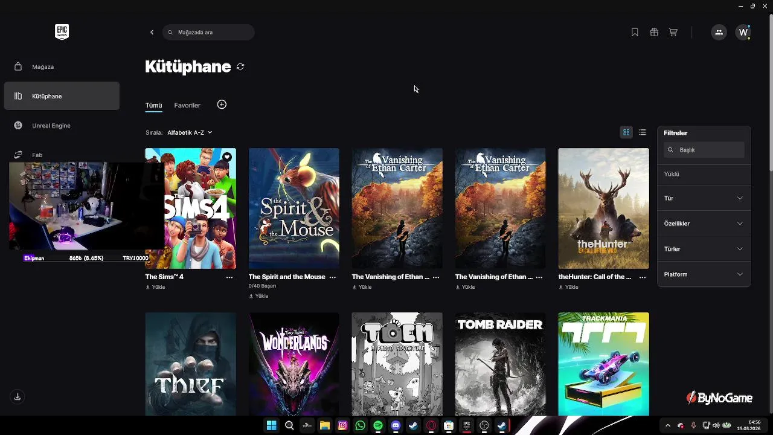Click the Epic Games logo
773x435 pixels.
pyautogui.click(x=62, y=32)
